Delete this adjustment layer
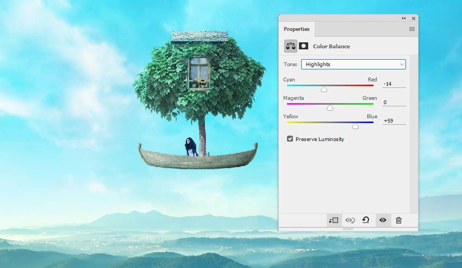 pos(398,220)
